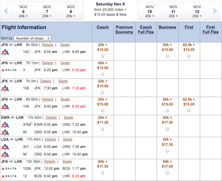Switch to the Nov 10 date tab

150,11
